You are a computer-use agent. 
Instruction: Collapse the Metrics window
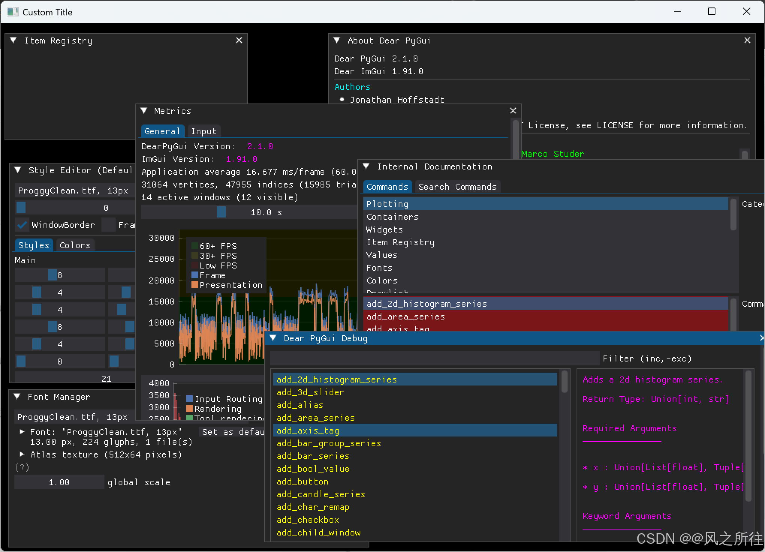[x=144, y=111]
